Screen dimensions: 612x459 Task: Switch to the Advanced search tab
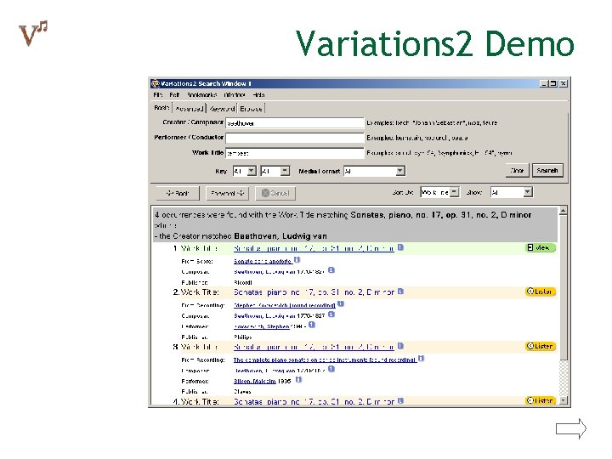(x=190, y=109)
